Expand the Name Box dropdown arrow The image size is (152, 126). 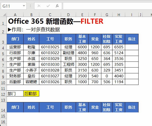click(24, 6)
